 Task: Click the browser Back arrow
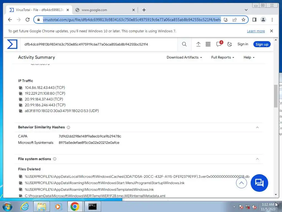[10, 20]
